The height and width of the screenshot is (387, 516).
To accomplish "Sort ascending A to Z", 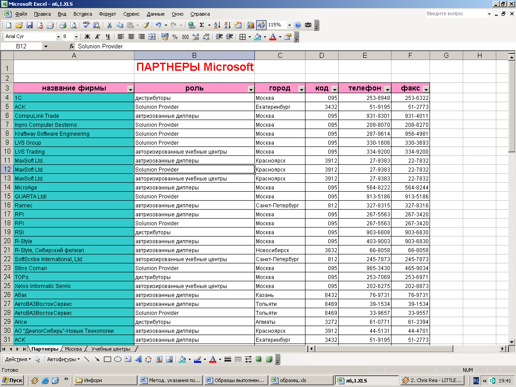I will [x=217, y=25].
